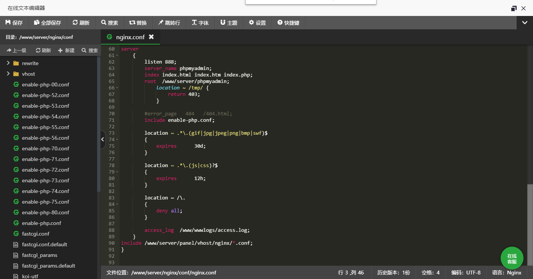Expand the rewrite folder arrow
The image size is (533, 279).
pyautogui.click(x=8, y=63)
